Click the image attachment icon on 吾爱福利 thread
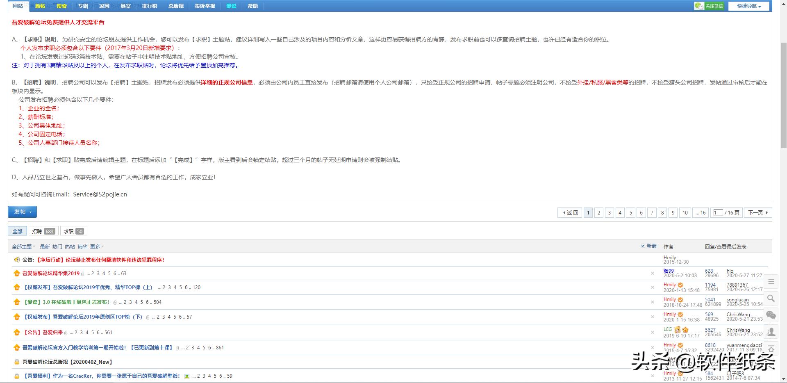Image resolution: width=787 pixels, height=383 pixels. [x=187, y=376]
